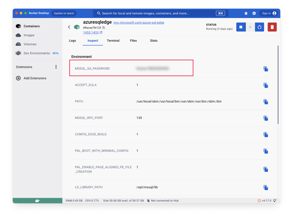Click the Sign in button
This screenshot has width=293, height=220.
269,13
